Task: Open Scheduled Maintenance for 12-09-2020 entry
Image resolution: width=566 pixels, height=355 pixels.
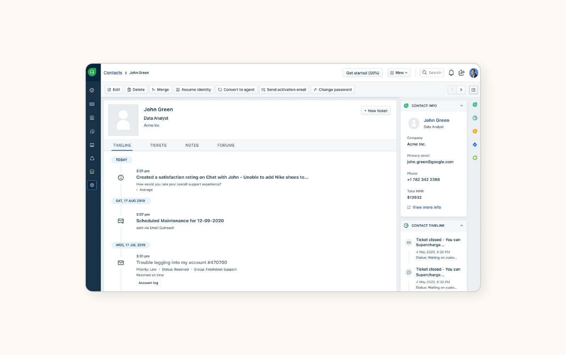Action: (x=180, y=221)
